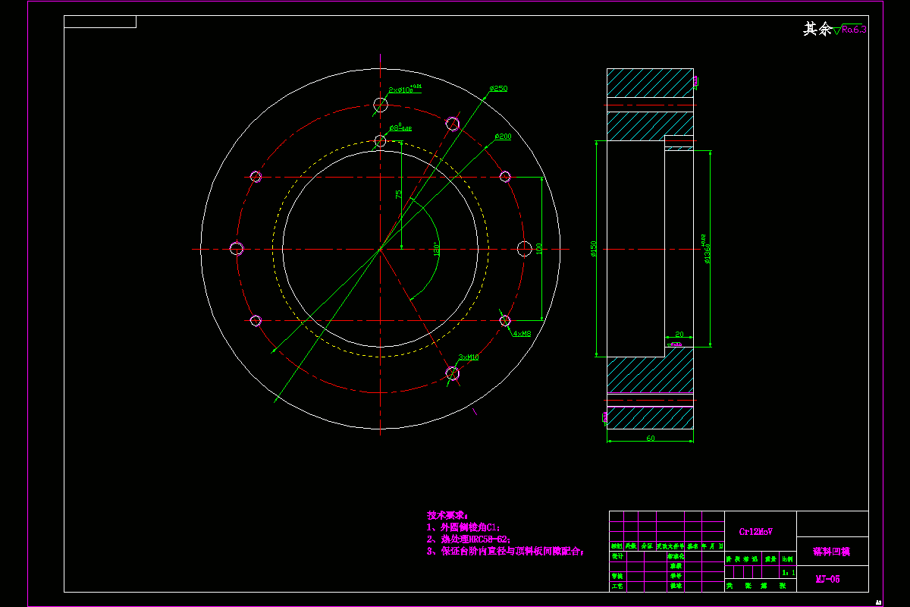This screenshot has height=607, width=910.
Task: Select the note line about HRC58-62 heat treatment
Action: click(x=469, y=539)
